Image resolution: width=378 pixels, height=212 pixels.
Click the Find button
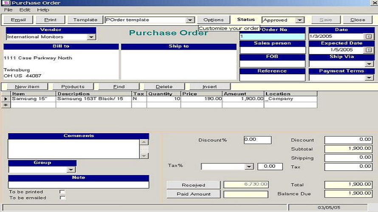pyautogui.click(x=119, y=86)
